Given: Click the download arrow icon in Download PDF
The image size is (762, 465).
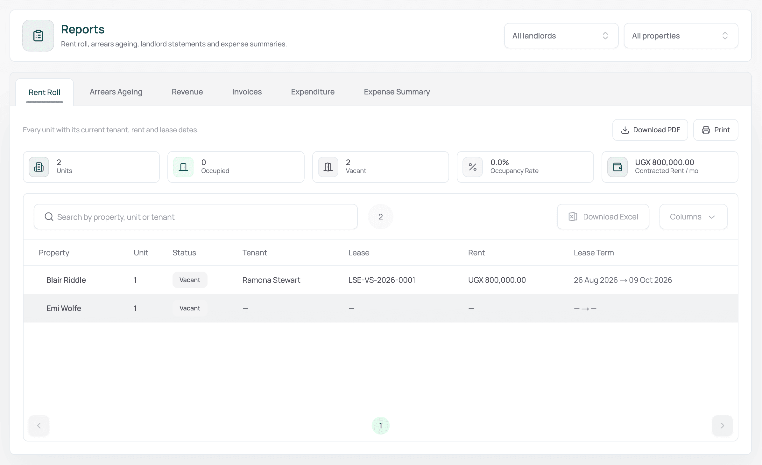Looking at the screenshot, I should tap(625, 130).
